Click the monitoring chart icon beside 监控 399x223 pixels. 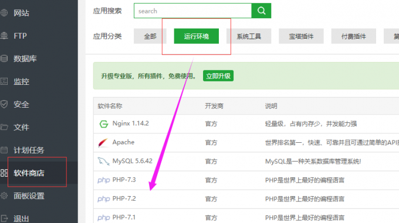coord(4,81)
